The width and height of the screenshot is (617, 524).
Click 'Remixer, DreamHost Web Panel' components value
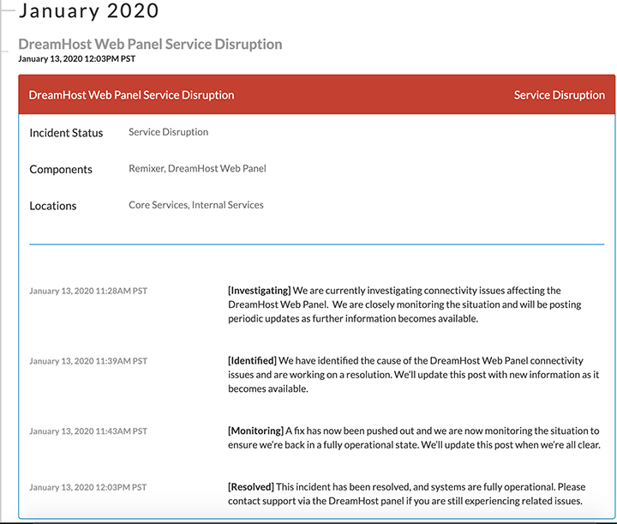click(x=198, y=168)
